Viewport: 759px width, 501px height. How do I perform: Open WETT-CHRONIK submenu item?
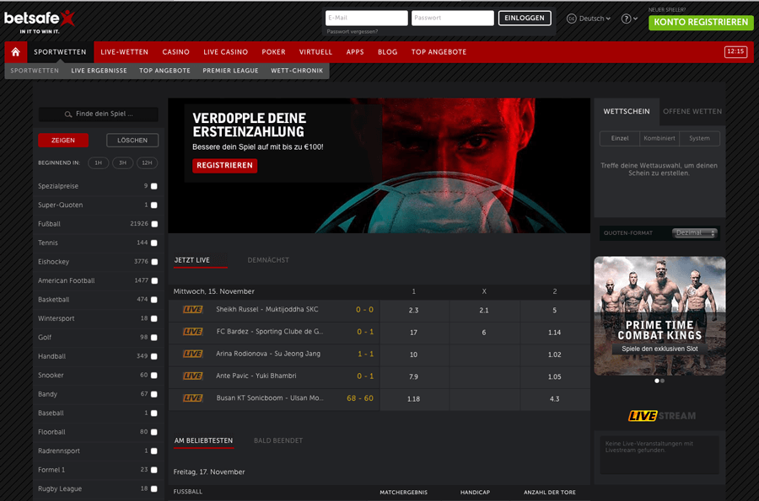297,71
